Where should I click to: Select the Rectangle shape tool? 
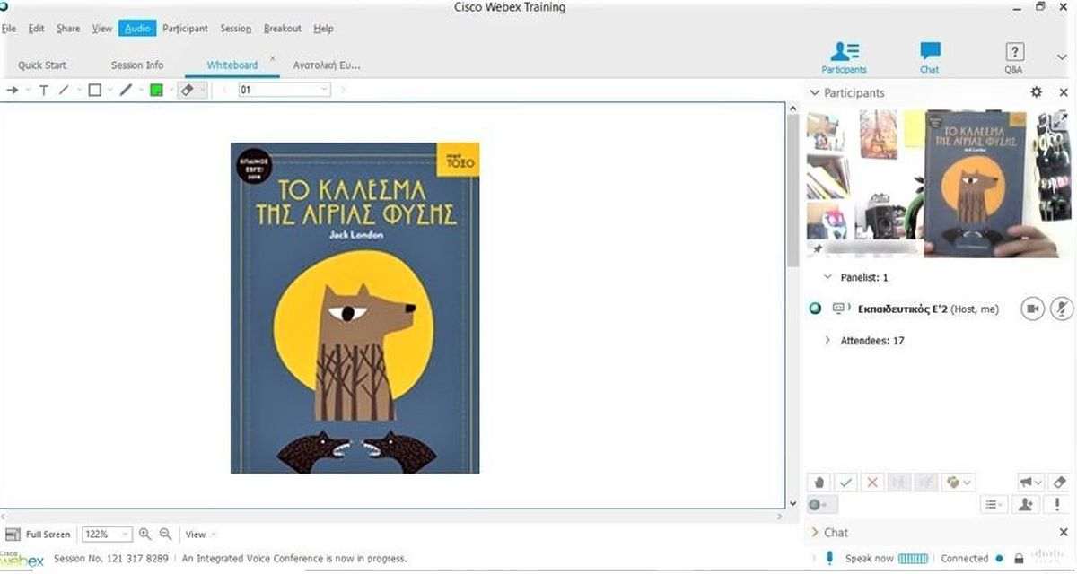click(x=94, y=90)
